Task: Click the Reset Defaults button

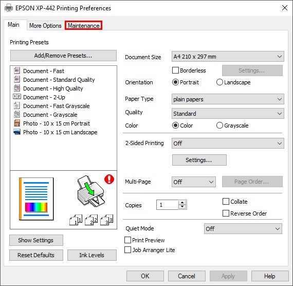Action: [x=36, y=255]
